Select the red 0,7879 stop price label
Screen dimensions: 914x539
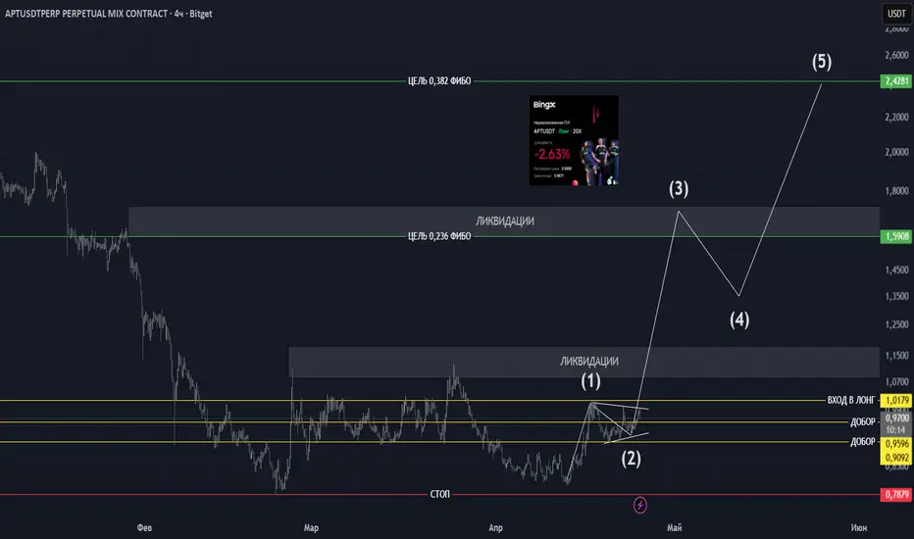click(896, 495)
